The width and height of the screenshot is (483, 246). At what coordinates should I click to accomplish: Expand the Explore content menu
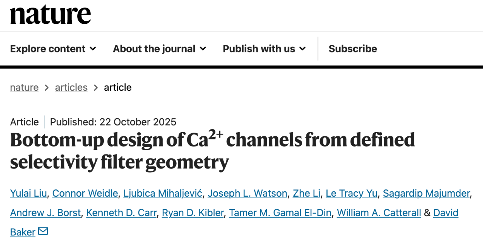click(x=53, y=49)
